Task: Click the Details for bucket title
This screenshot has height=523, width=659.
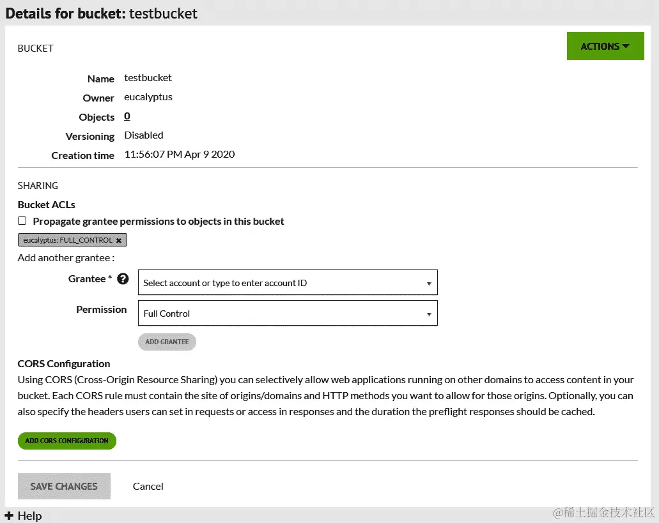Action: tap(101, 13)
